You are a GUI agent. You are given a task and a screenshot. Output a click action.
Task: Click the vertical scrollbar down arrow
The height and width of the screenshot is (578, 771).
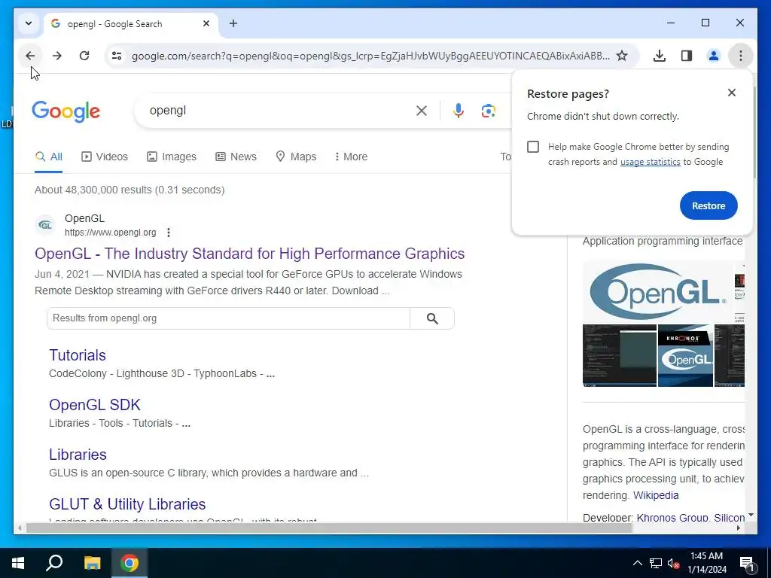click(x=751, y=515)
